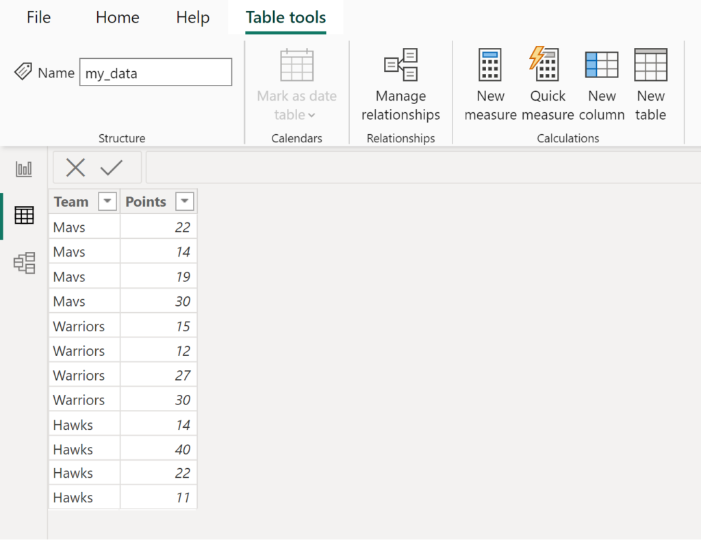Click the Quick measure lightning icon
Image resolution: width=701 pixels, height=540 pixels.
544,64
